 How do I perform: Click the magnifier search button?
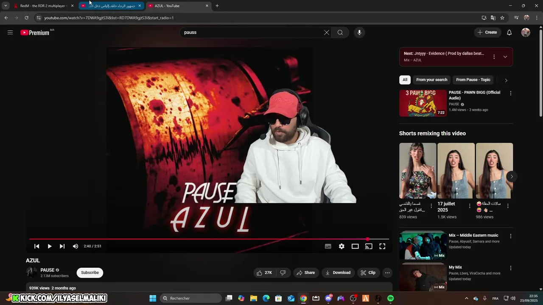pos(340,32)
